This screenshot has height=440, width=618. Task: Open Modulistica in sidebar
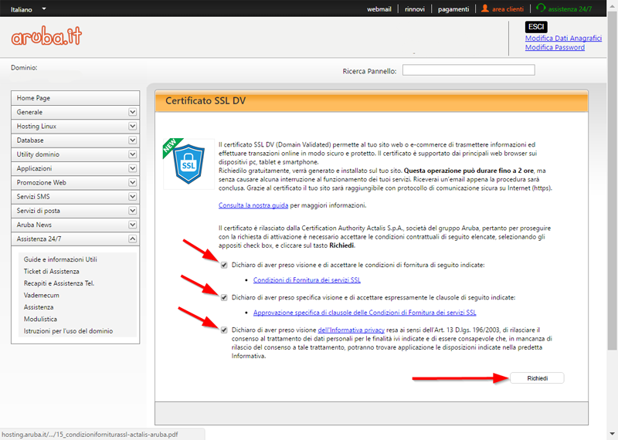click(x=40, y=319)
